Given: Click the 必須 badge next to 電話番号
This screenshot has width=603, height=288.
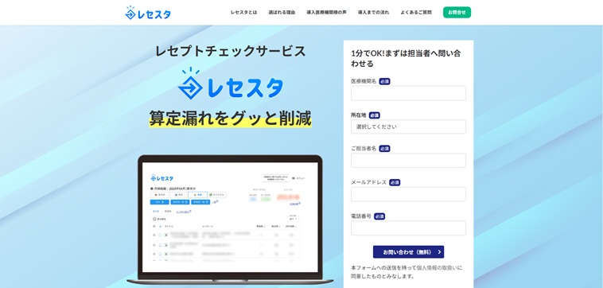Looking at the screenshot, I should pos(379,216).
